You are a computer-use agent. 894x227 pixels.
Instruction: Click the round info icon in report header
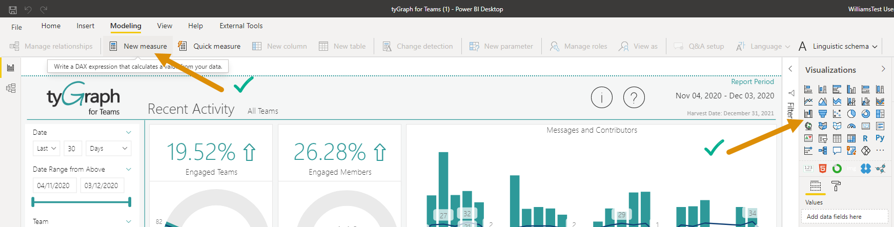coord(601,97)
